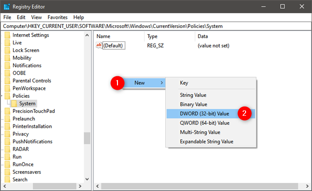This screenshot has height=191, width=312.
Task: Click the PrecisionTouchPad folder icon
Action: (x=7, y=111)
